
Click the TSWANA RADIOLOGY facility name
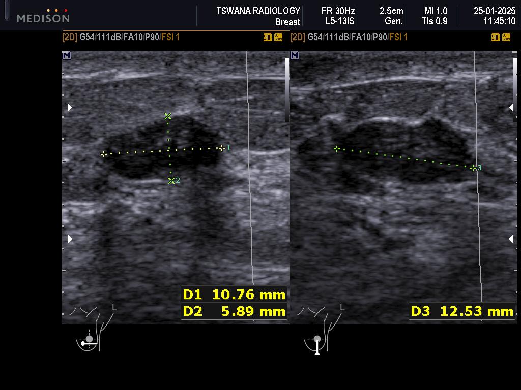click(x=258, y=11)
